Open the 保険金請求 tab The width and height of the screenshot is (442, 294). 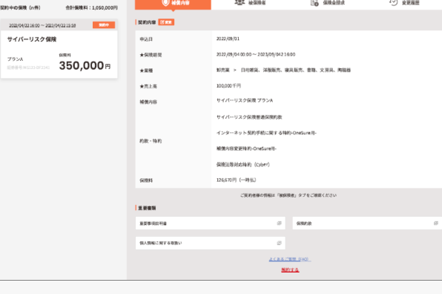327,3
